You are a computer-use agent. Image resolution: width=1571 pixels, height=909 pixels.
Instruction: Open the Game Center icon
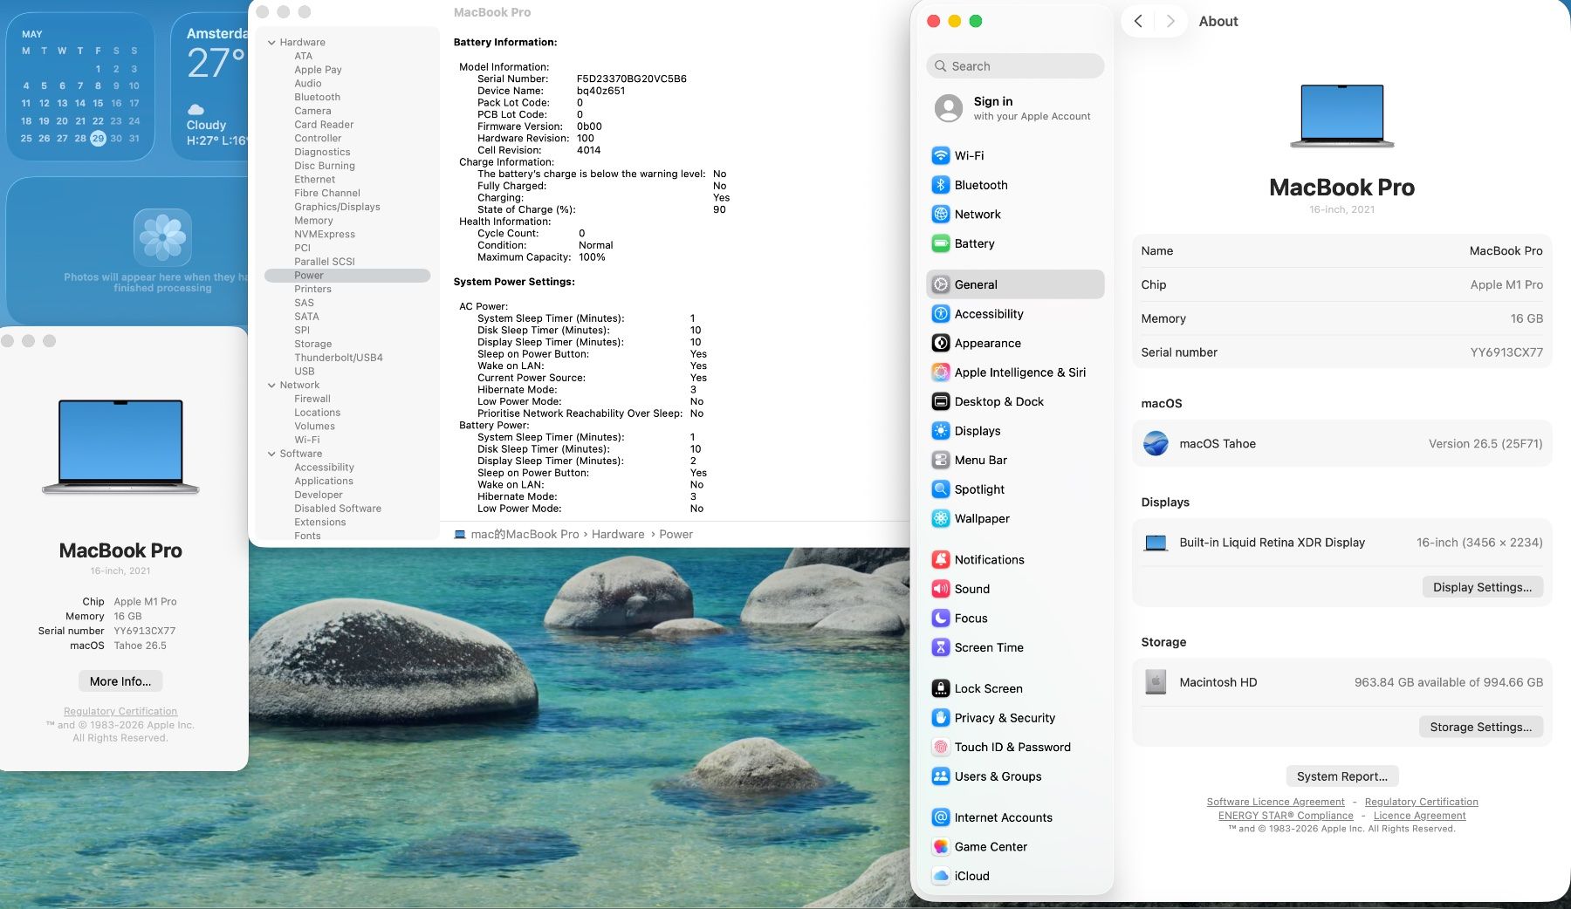click(941, 847)
